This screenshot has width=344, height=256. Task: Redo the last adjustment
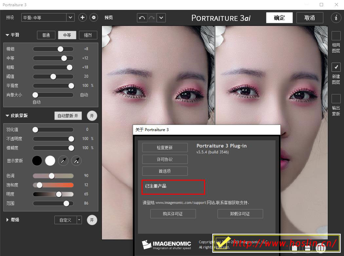pyautogui.click(x=152, y=18)
